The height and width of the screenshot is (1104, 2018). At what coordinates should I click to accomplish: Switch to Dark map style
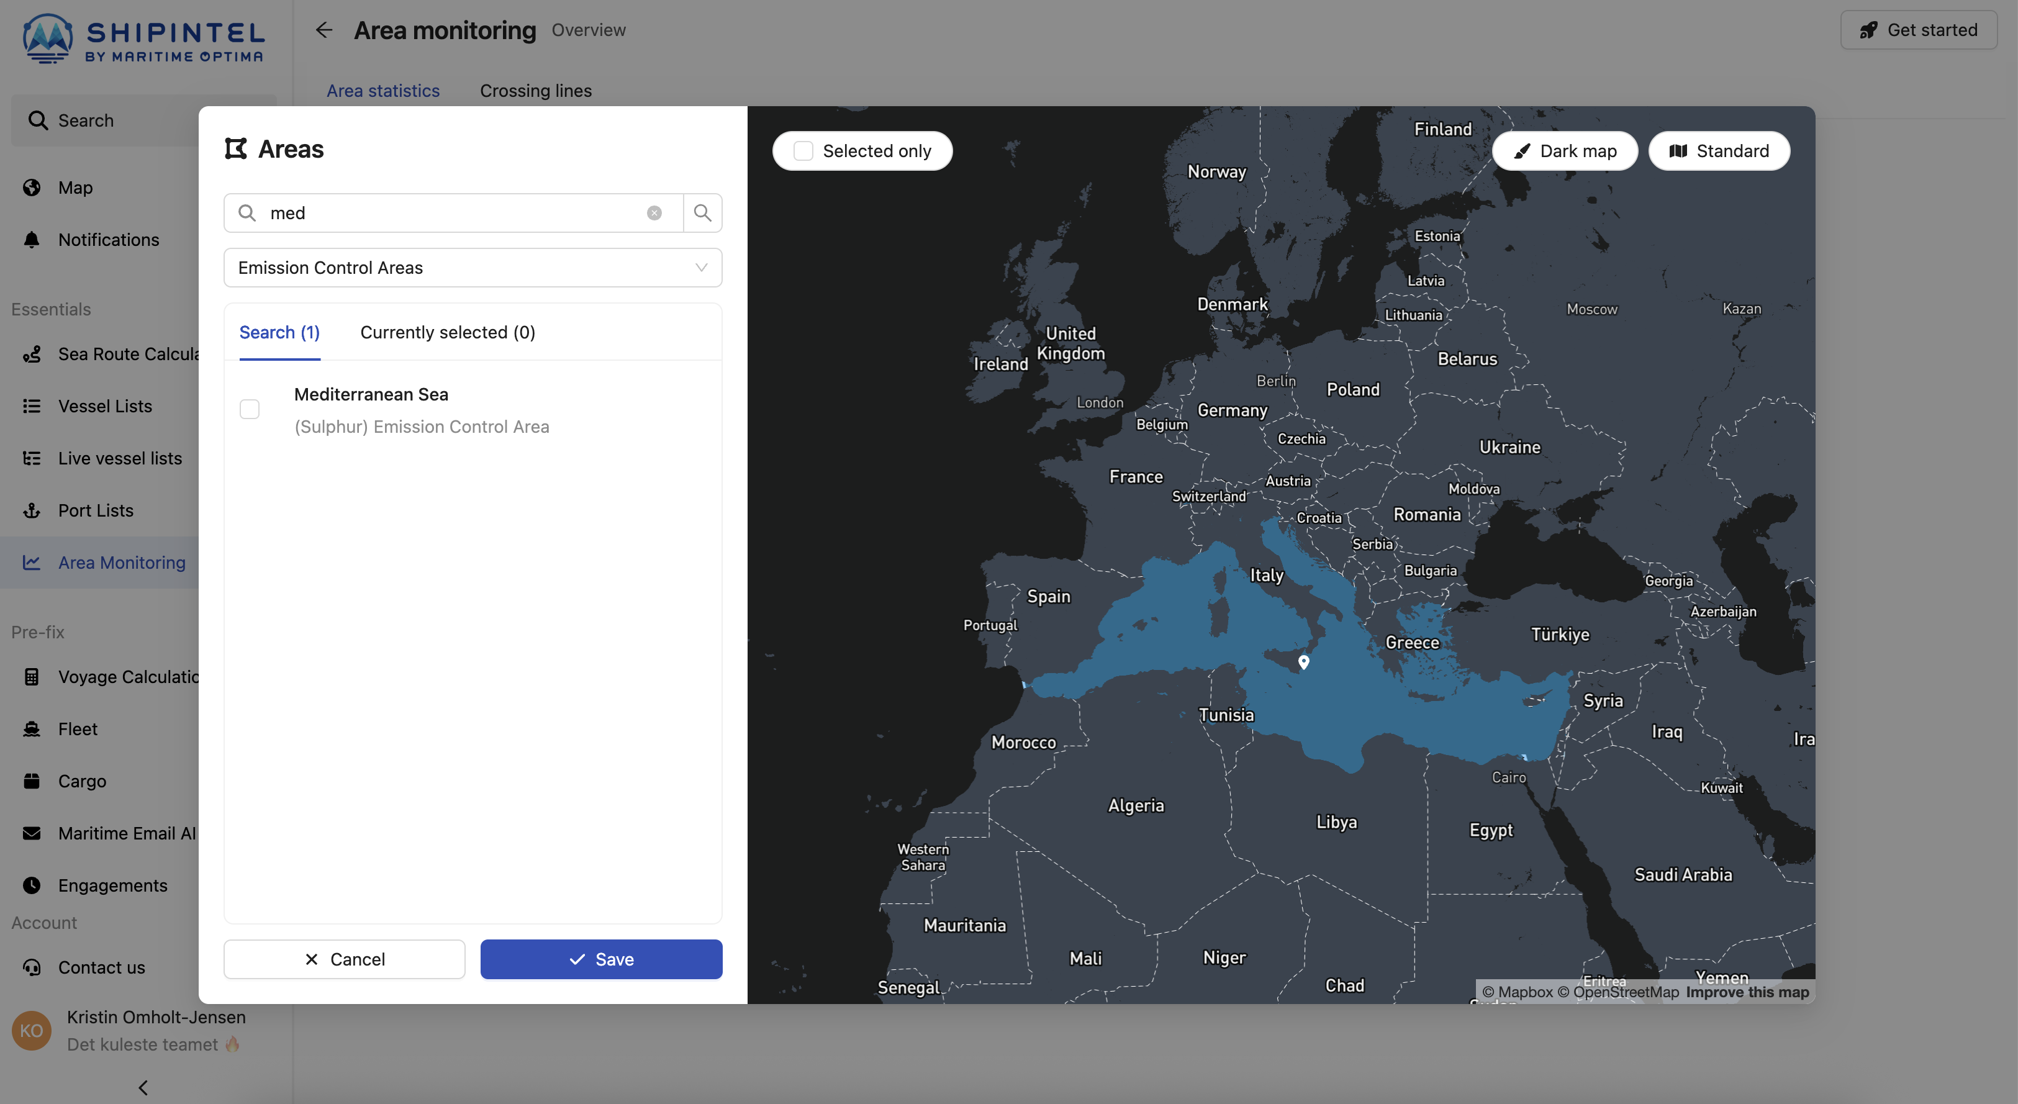pyautogui.click(x=1565, y=150)
